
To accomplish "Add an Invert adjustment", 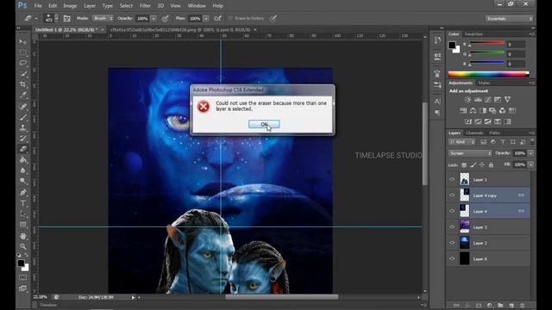I will click(x=467, y=121).
